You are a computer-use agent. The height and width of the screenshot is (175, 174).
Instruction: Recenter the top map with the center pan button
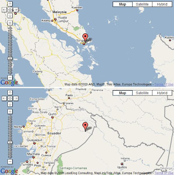(10, 10)
